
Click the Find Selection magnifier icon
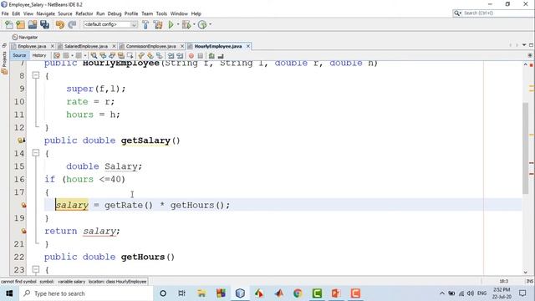point(94,56)
